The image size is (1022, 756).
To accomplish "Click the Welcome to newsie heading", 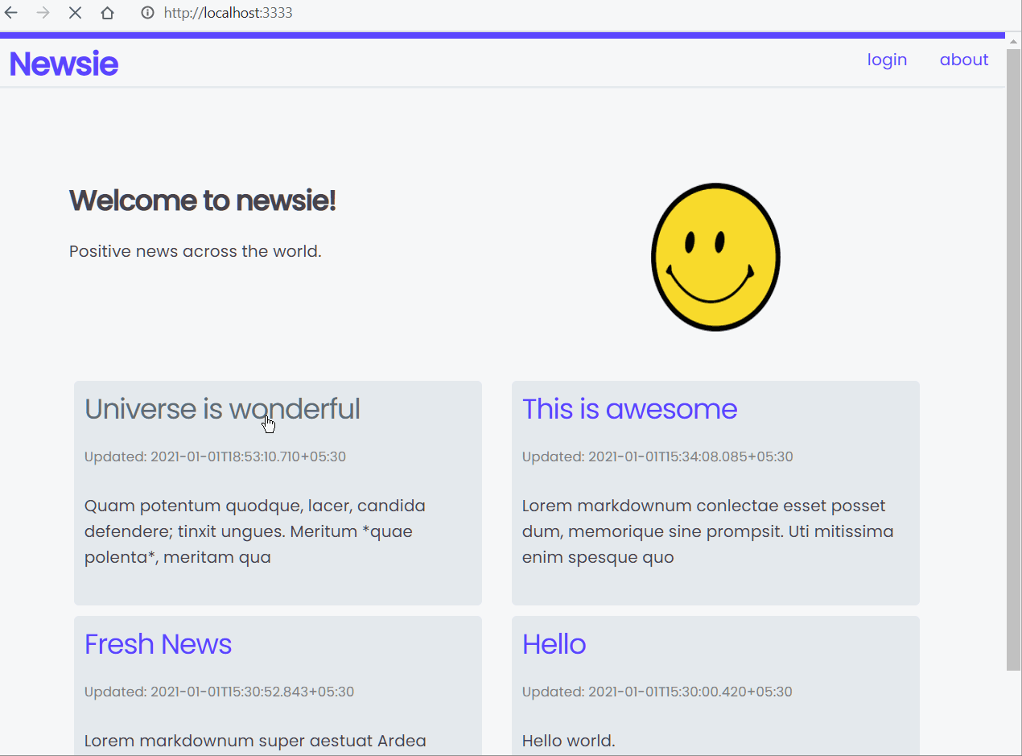I will (202, 200).
